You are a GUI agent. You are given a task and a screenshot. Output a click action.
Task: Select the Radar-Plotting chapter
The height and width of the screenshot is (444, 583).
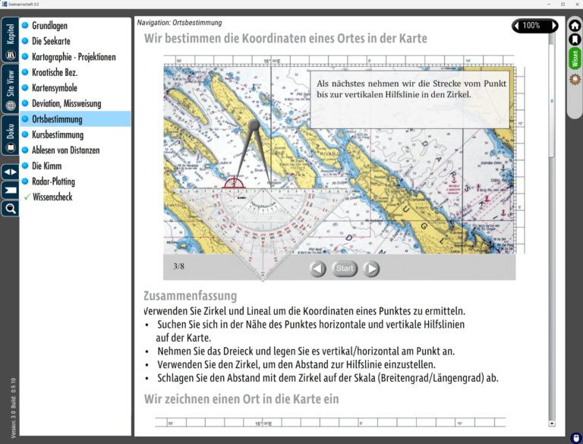coord(75,181)
